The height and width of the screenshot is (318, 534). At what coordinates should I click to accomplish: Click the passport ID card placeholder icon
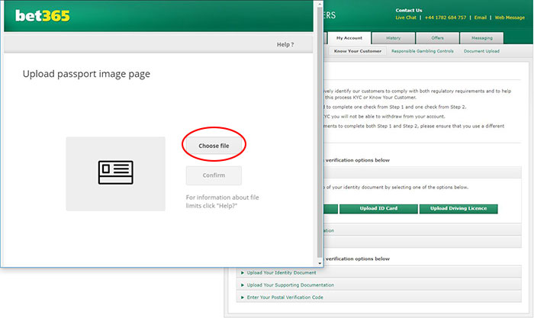[x=116, y=172]
